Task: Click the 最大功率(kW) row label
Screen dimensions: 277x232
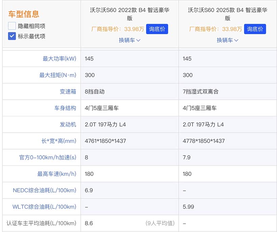Action: click(59, 59)
